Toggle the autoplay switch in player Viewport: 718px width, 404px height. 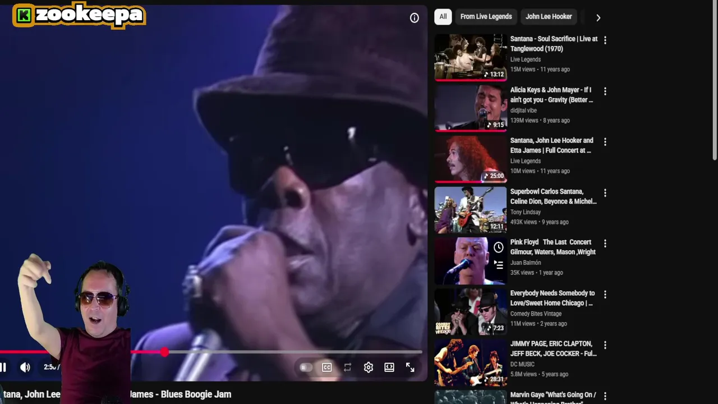coord(306,368)
